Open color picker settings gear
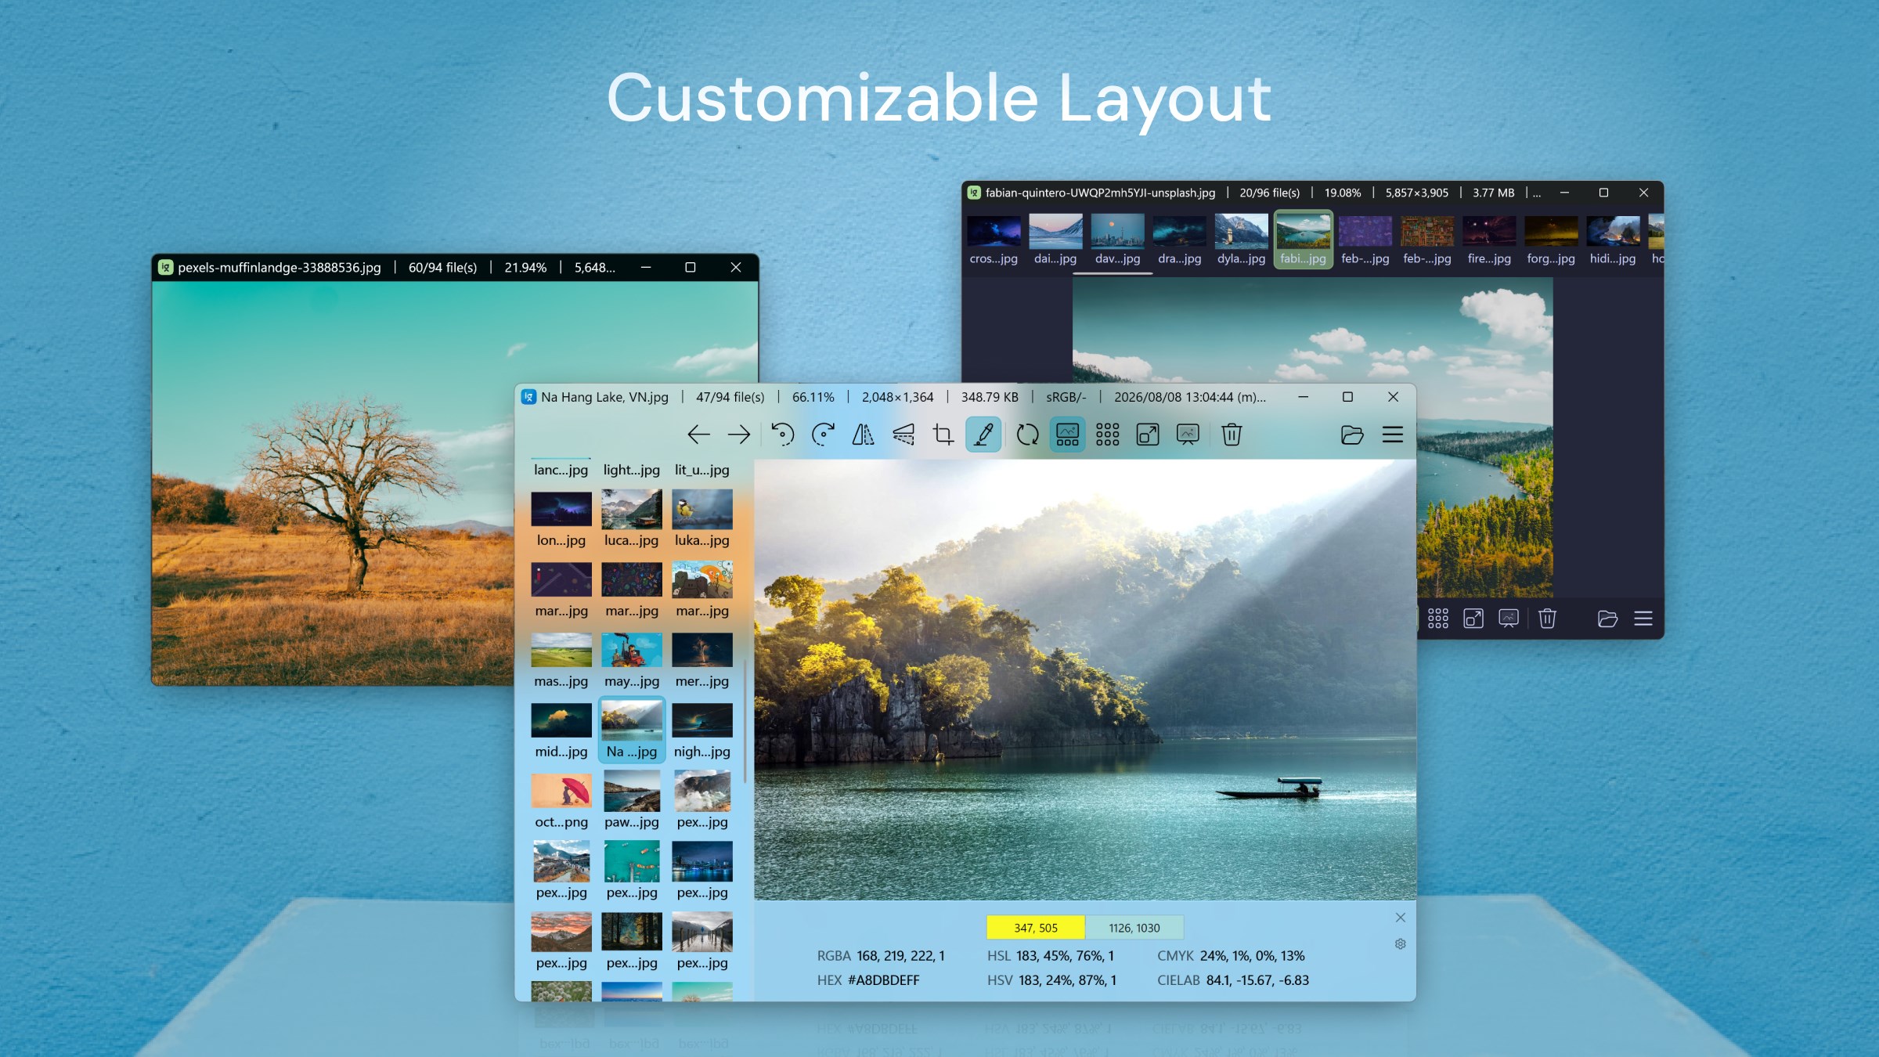This screenshot has width=1879, height=1057. click(x=1401, y=944)
